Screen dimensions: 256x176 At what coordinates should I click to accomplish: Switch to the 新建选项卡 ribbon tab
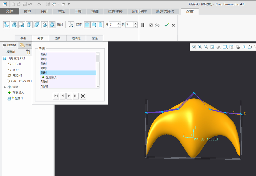pos(165,11)
